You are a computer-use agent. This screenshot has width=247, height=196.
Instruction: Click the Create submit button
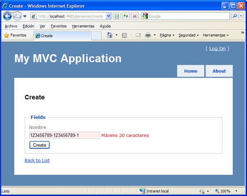pos(40,145)
